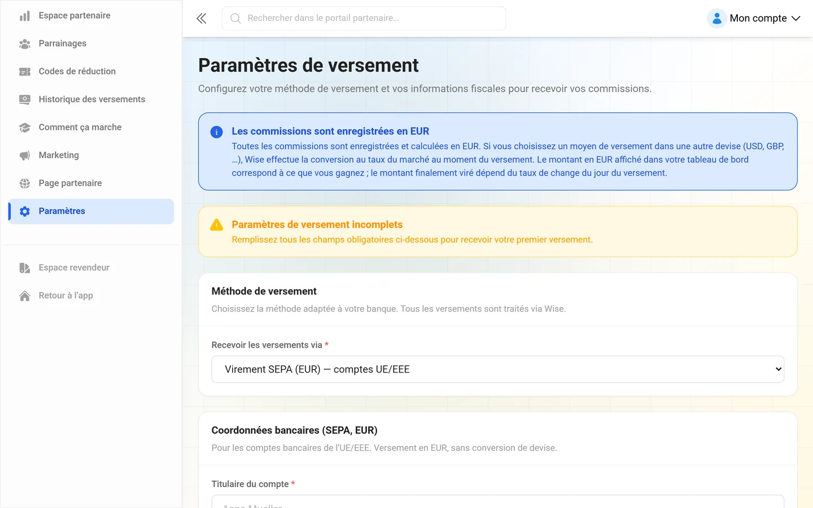Select Paramètres in the sidebar
This screenshot has height=508, width=813.
[91, 211]
